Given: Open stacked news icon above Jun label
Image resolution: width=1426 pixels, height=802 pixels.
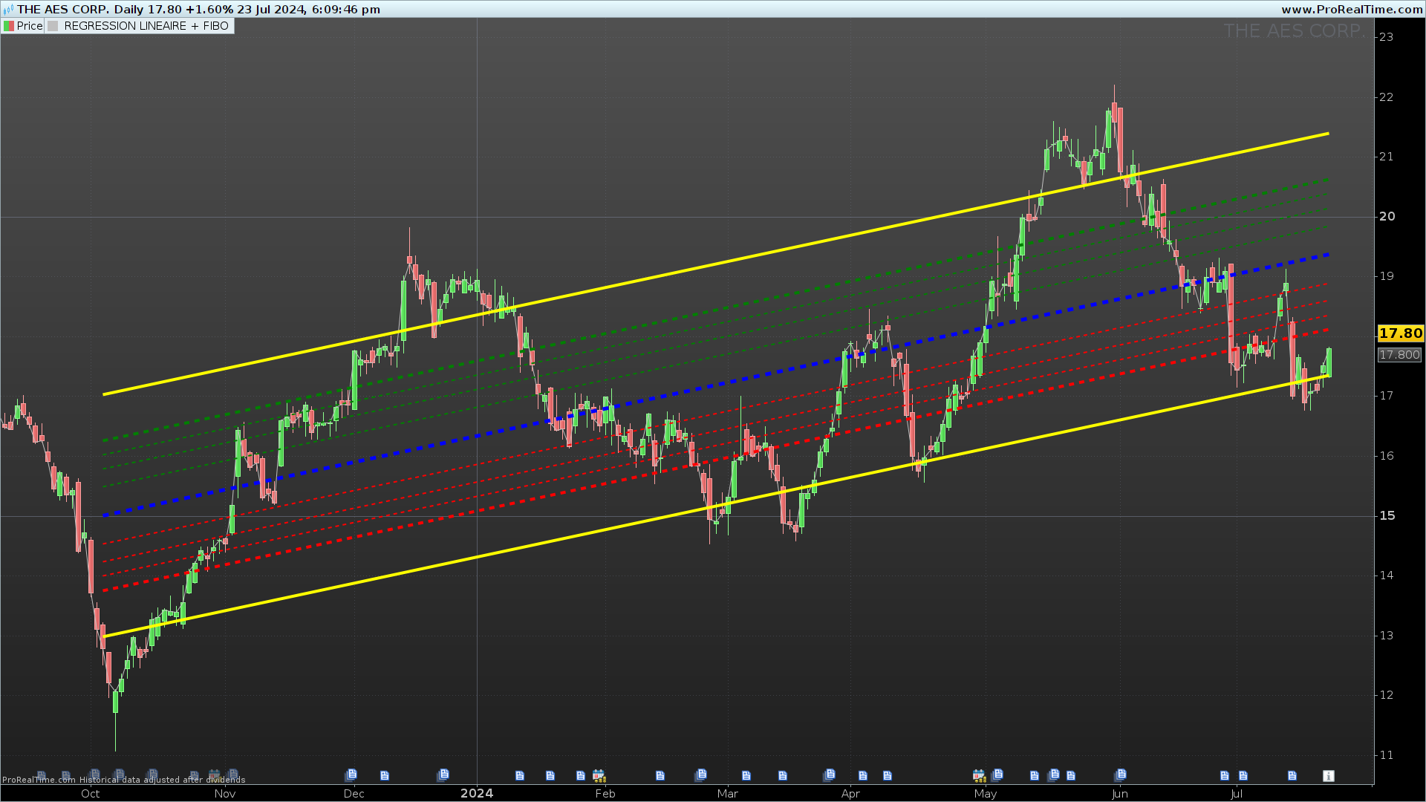Looking at the screenshot, I should click(1120, 775).
